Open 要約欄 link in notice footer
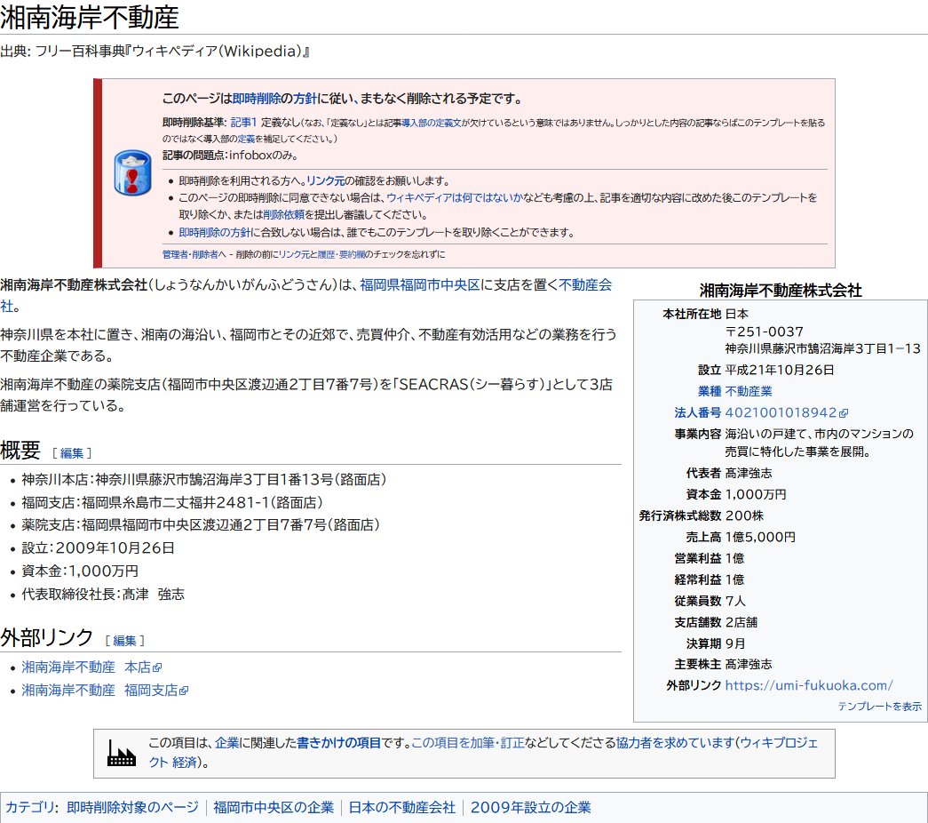Screen dimensions: 928x823 pos(353,254)
